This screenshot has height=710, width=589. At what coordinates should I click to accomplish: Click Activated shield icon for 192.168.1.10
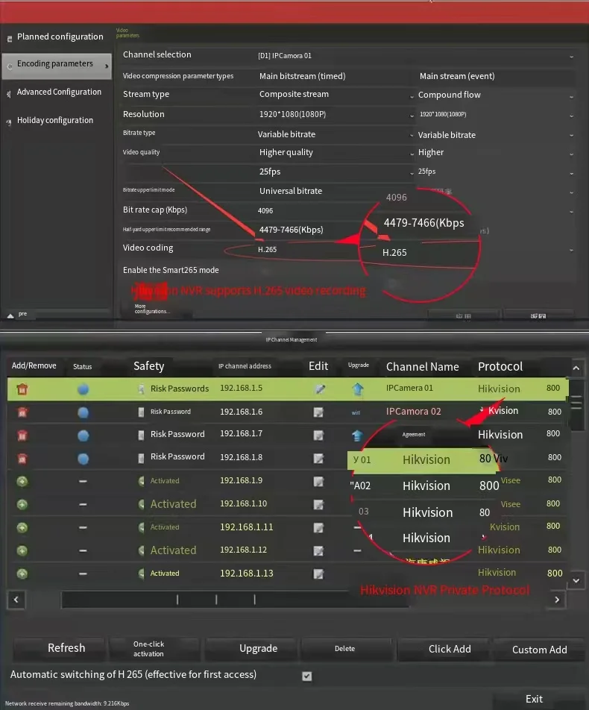[141, 504]
